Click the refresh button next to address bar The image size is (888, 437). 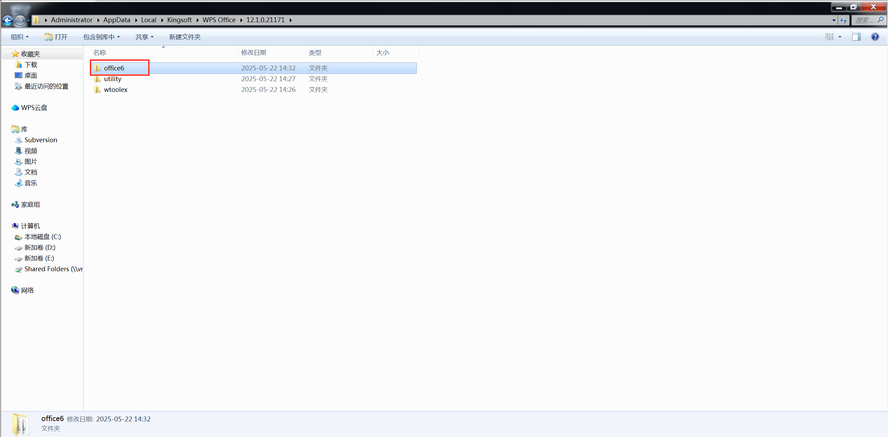click(843, 20)
